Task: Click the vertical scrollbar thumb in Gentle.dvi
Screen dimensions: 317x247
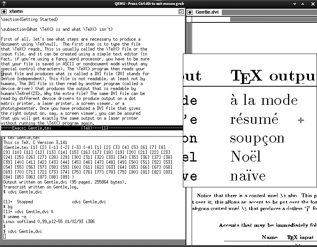Action: [x=189, y=38]
